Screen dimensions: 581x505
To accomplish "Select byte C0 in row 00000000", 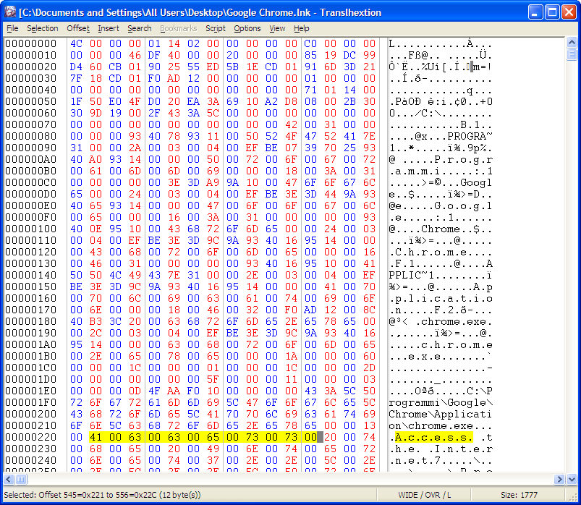I will [310, 43].
